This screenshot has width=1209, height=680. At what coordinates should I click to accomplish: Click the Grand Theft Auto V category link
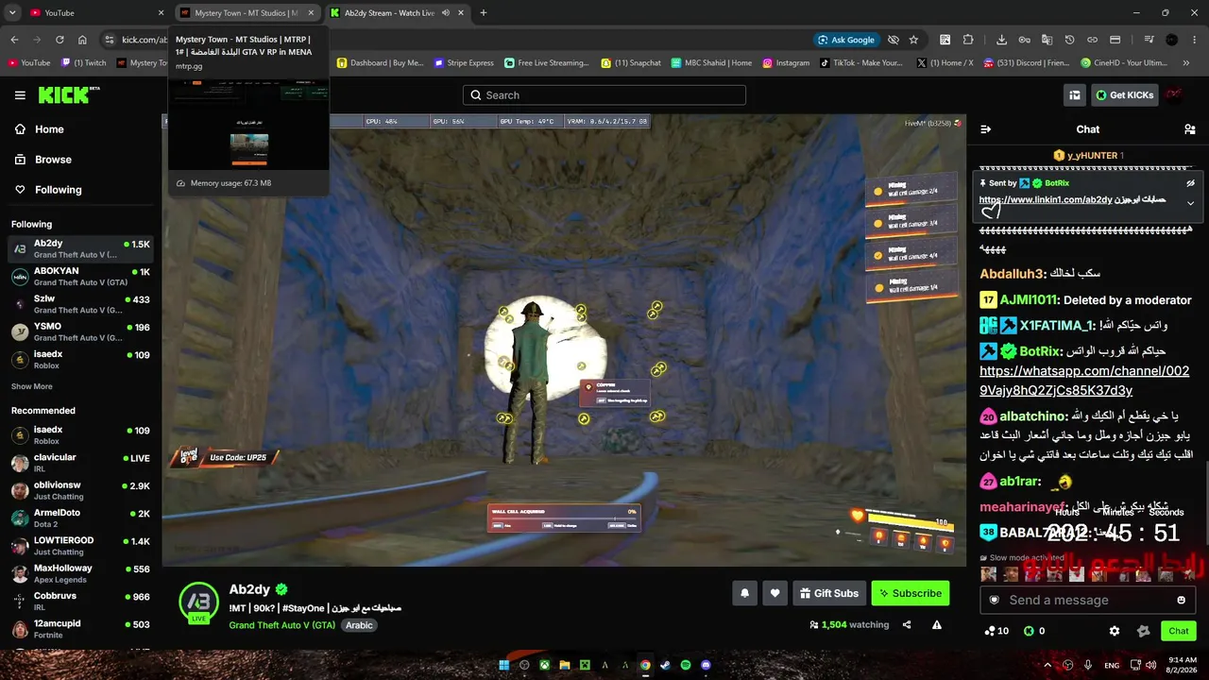coord(281,625)
